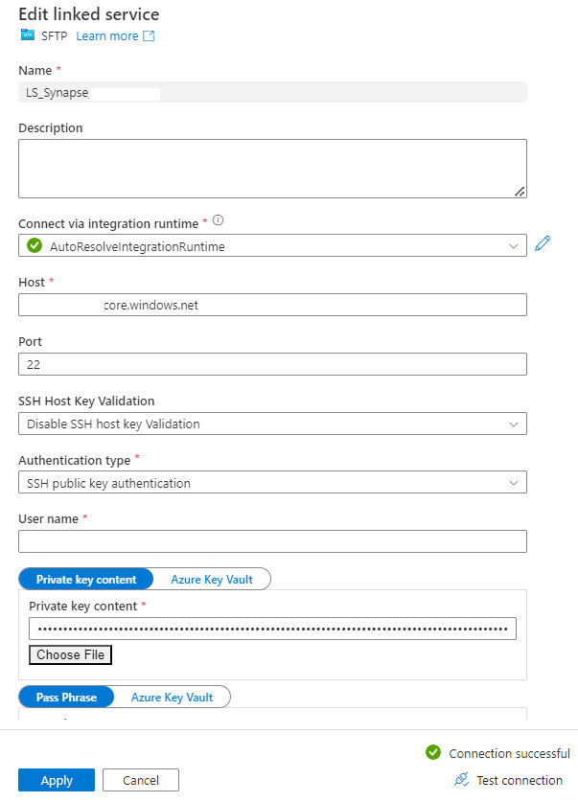
Task: Click the green checkmark inside the runtime field
Action: pos(32,244)
